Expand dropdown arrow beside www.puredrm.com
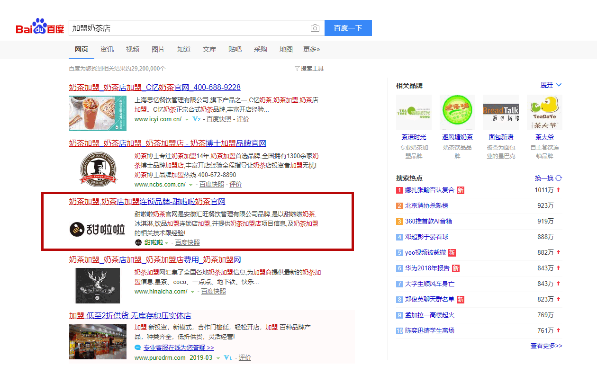 pyautogui.click(x=218, y=358)
